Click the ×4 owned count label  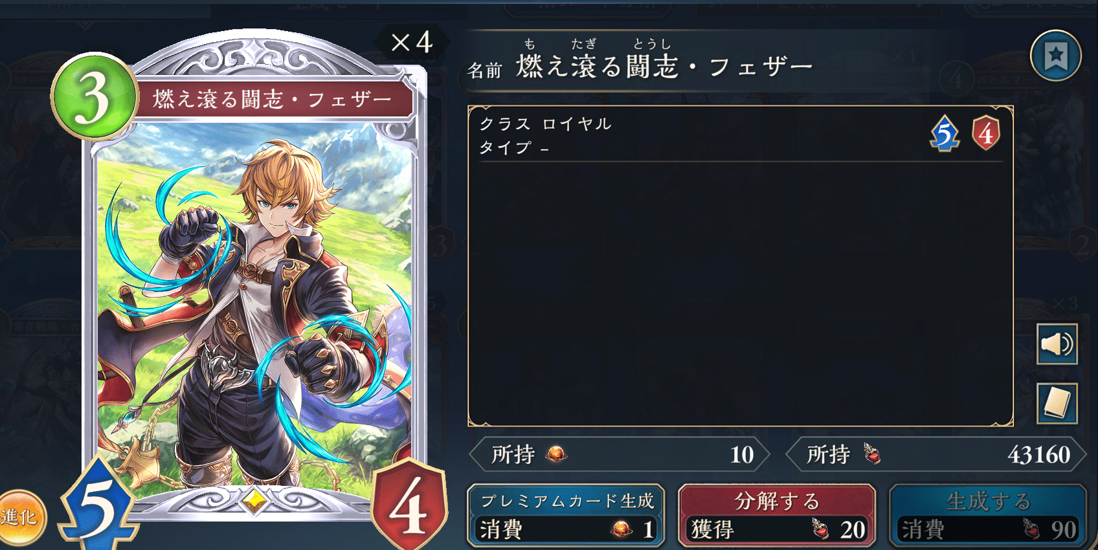click(x=412, y=43)
